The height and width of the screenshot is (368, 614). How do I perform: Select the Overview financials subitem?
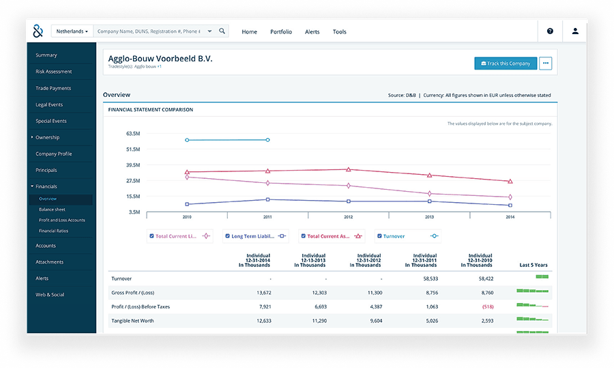61,199
